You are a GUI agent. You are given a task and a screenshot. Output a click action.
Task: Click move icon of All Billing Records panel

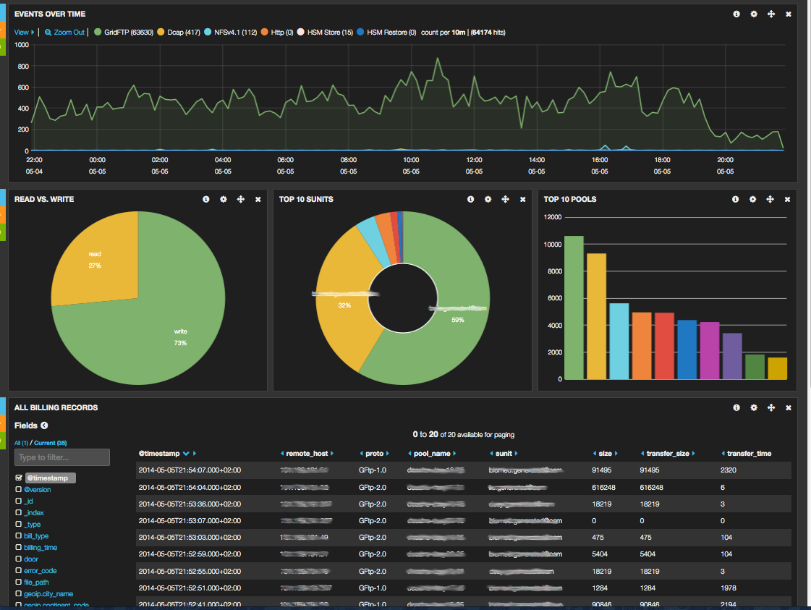tap(771, 407)
